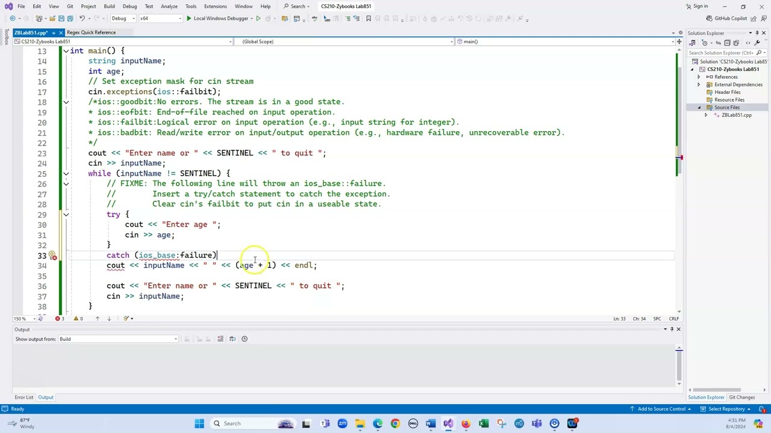Open the Show output from Build dropdown
Screen dimensions: 771x433
tap(118, 339)
